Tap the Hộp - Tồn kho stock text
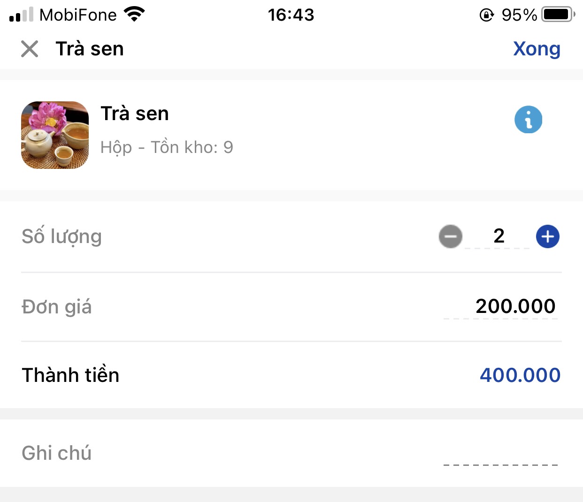The image size is (583, 502). click(167, 147)
